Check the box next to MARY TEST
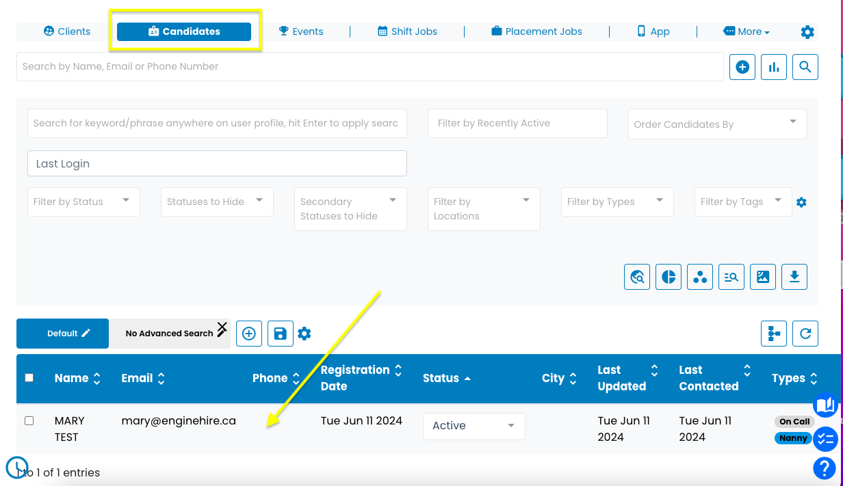 [x=29, y=420]
